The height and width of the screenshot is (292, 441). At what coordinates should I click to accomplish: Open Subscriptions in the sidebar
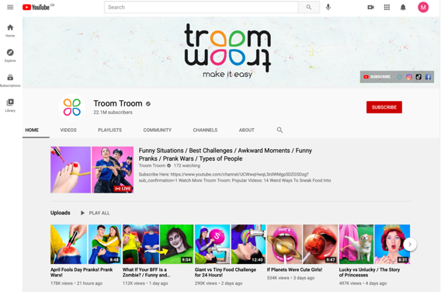coord(10,80)
